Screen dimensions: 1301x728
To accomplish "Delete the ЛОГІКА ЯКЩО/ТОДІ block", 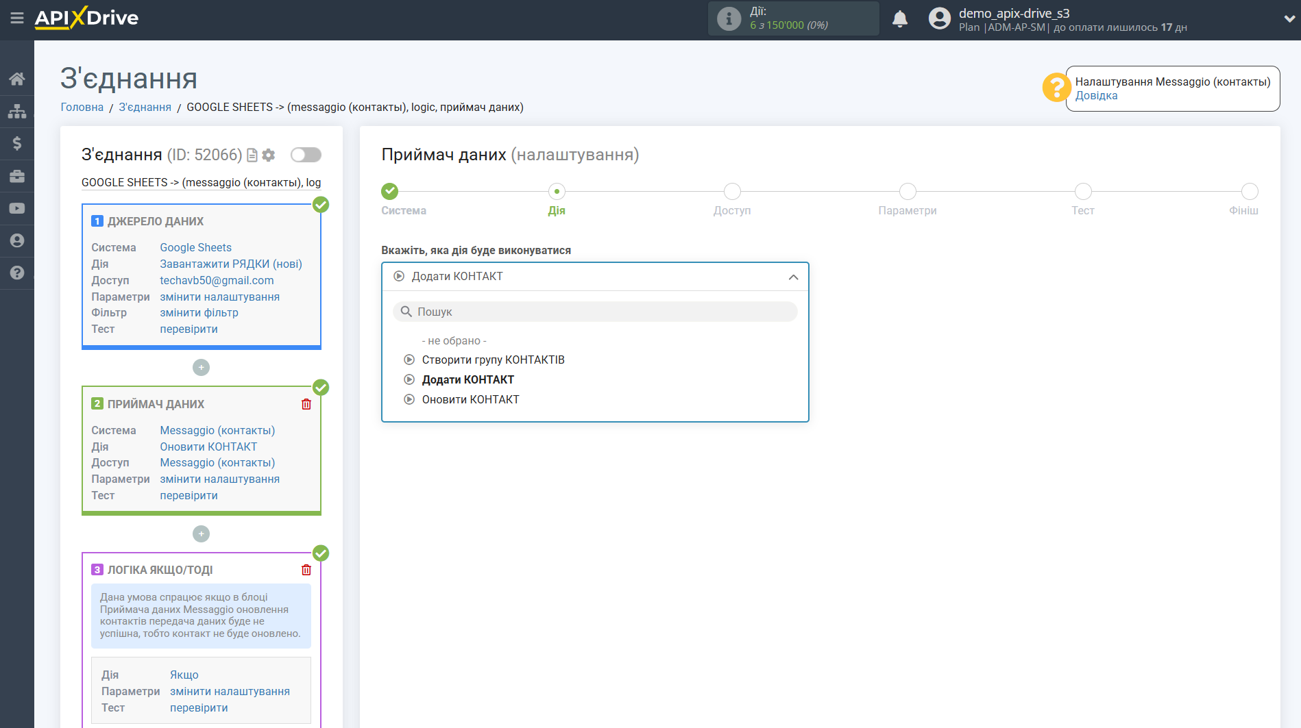I will click(306, 570).
